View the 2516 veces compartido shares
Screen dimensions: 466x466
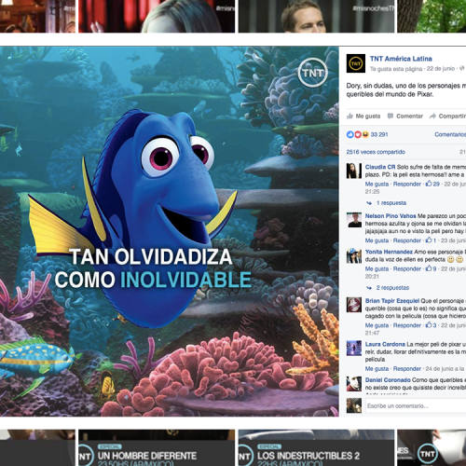(376, 152)
